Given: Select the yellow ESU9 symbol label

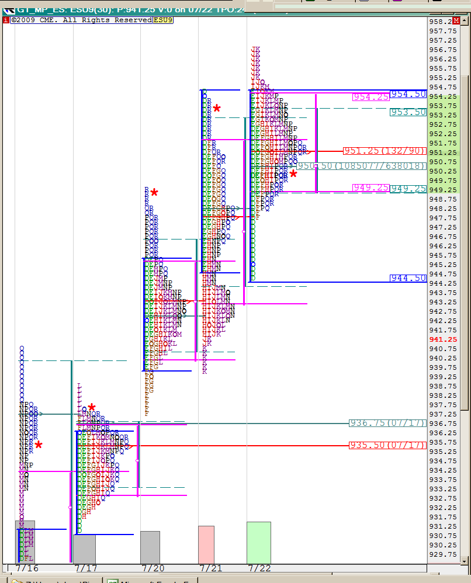Looking at the screenshot, I should click(162, 20).
